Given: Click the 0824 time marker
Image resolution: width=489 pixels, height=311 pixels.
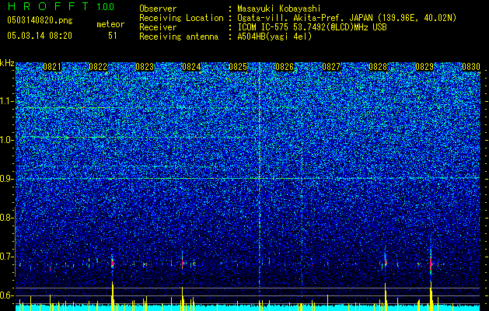Looking at the screenshot, I should 191,67.
